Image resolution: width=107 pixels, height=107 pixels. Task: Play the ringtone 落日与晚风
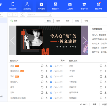[42, 71]
